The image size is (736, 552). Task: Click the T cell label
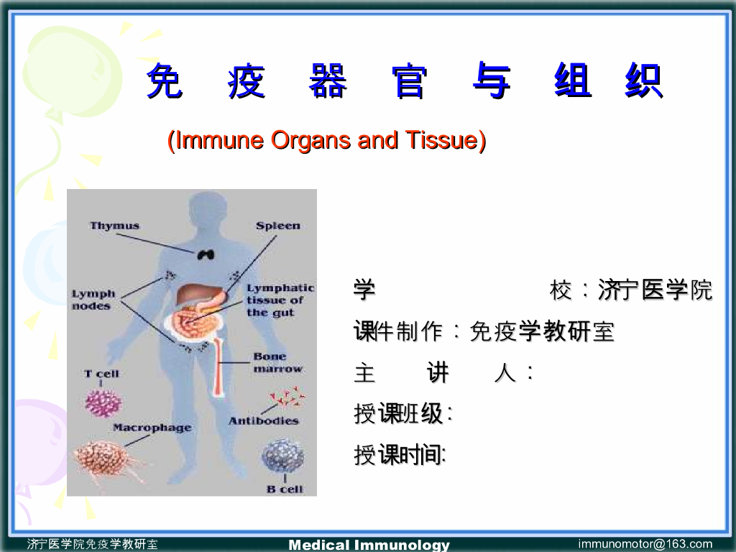(x=102, y=374)
